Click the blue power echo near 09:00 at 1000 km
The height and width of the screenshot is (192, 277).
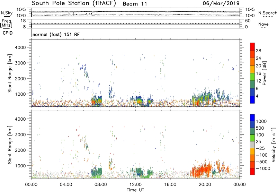point(110,92)
